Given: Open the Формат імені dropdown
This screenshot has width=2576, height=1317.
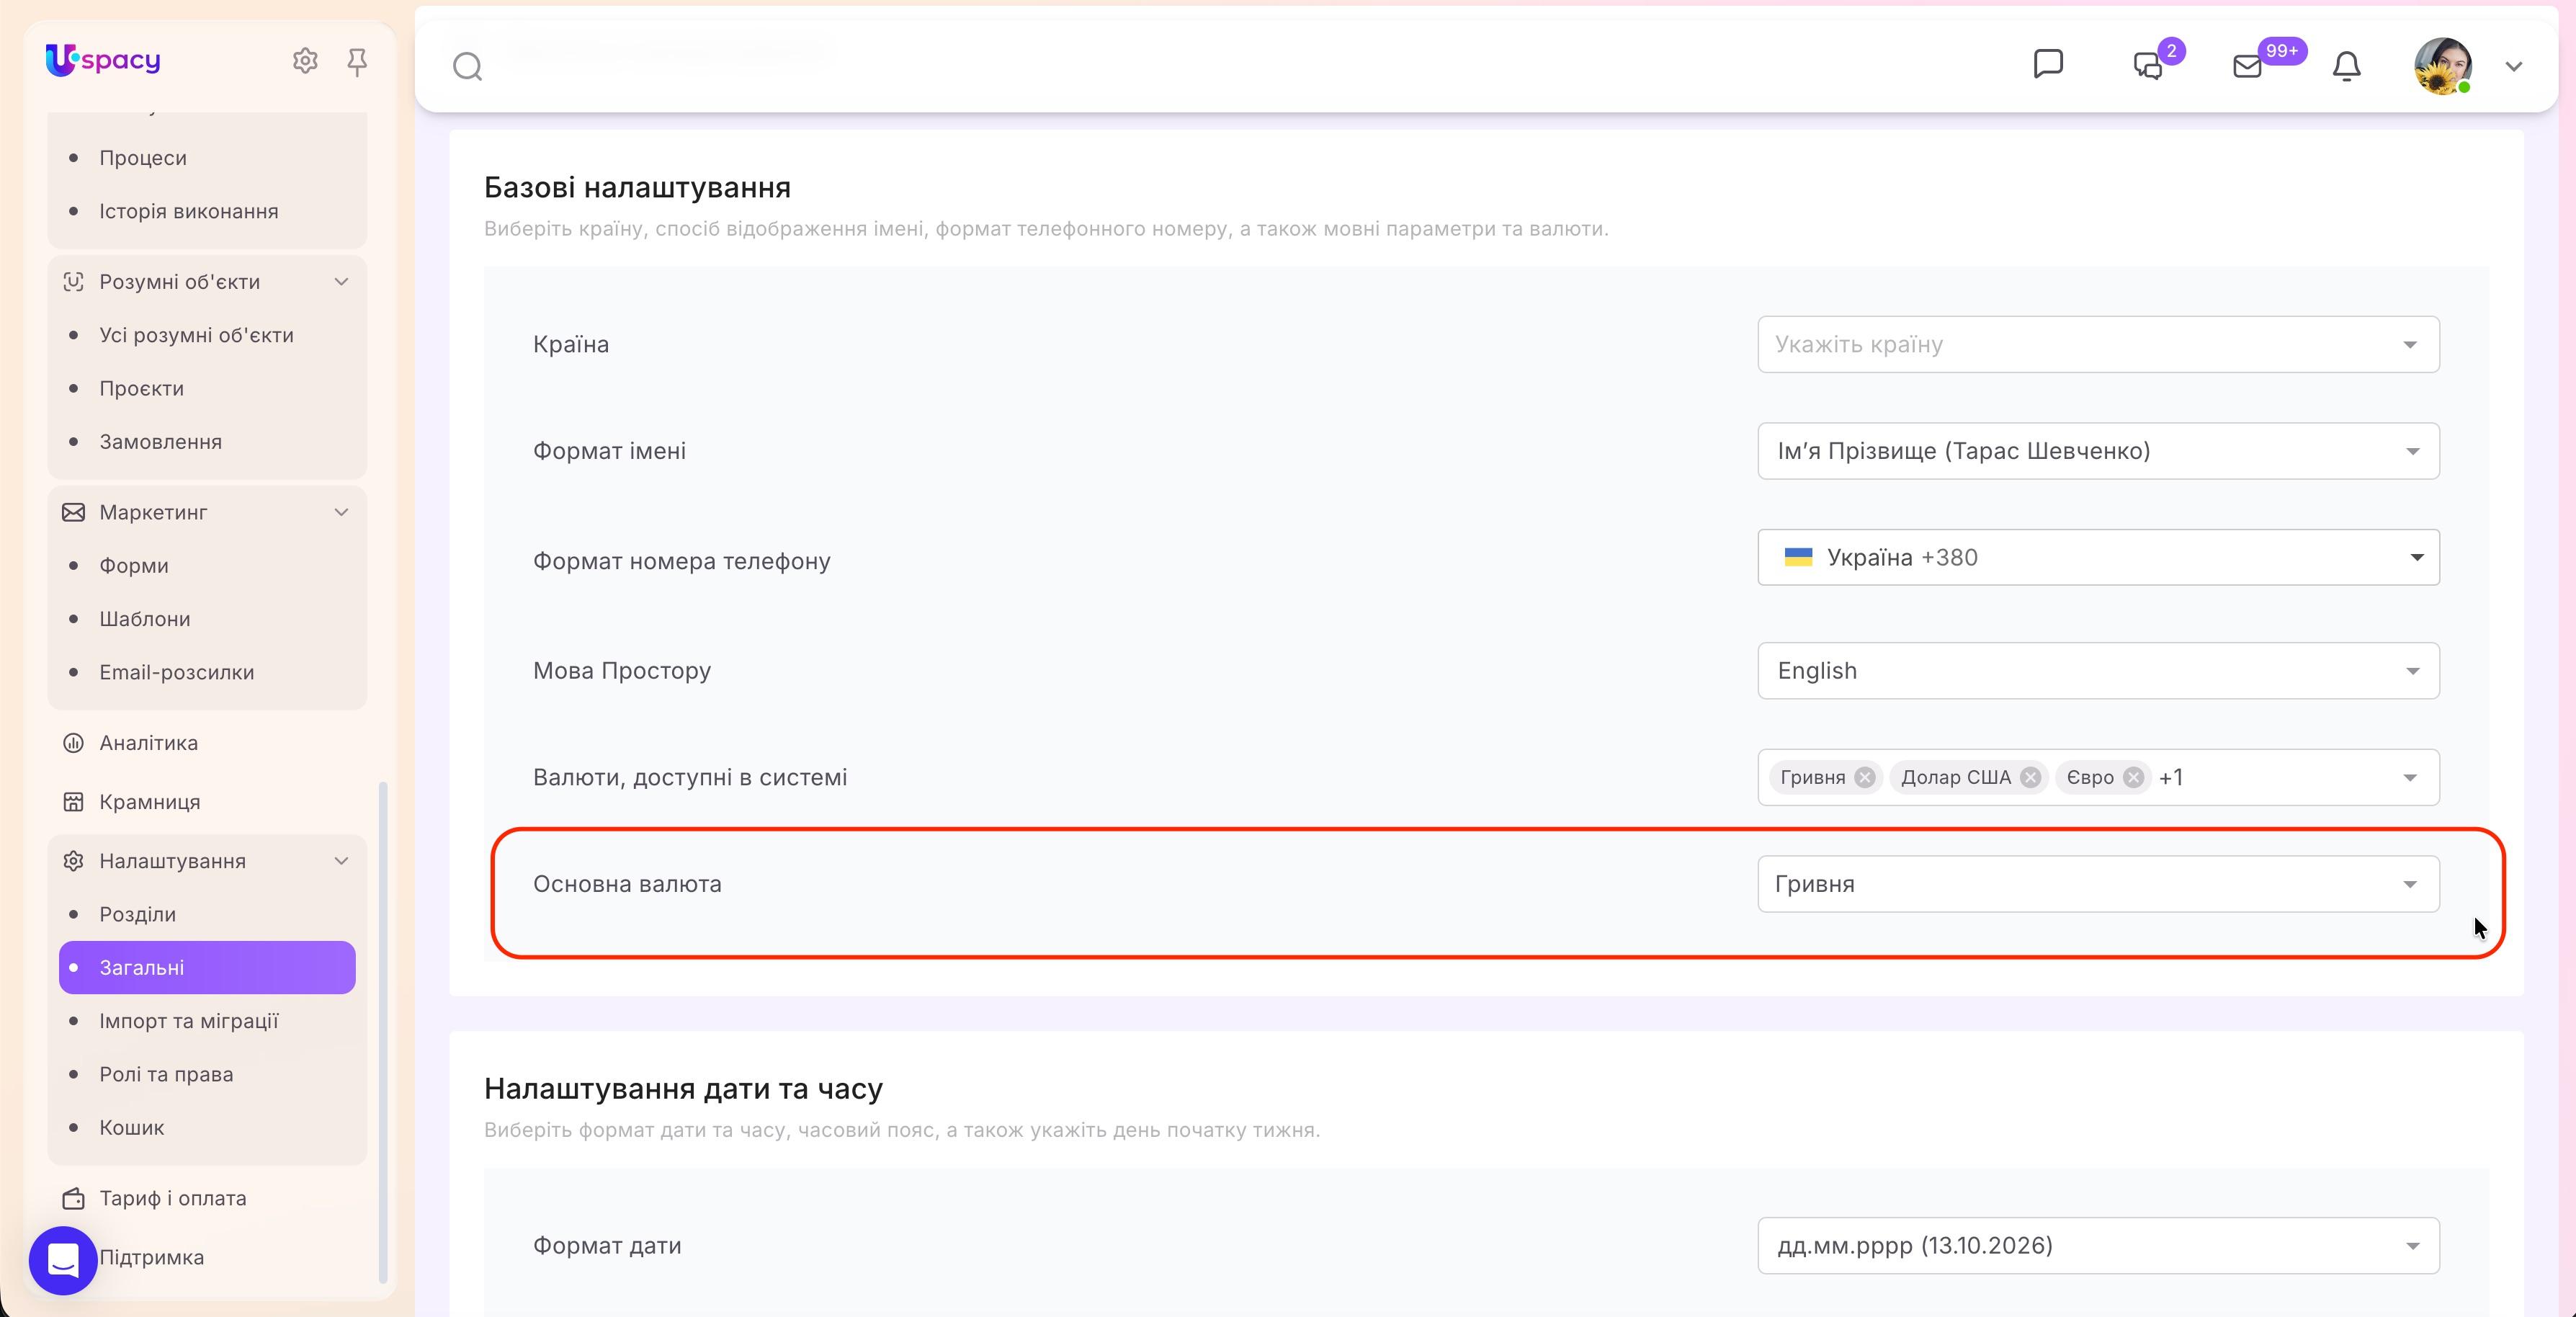Looking at the screenshot, I should tap(2098, 451).
